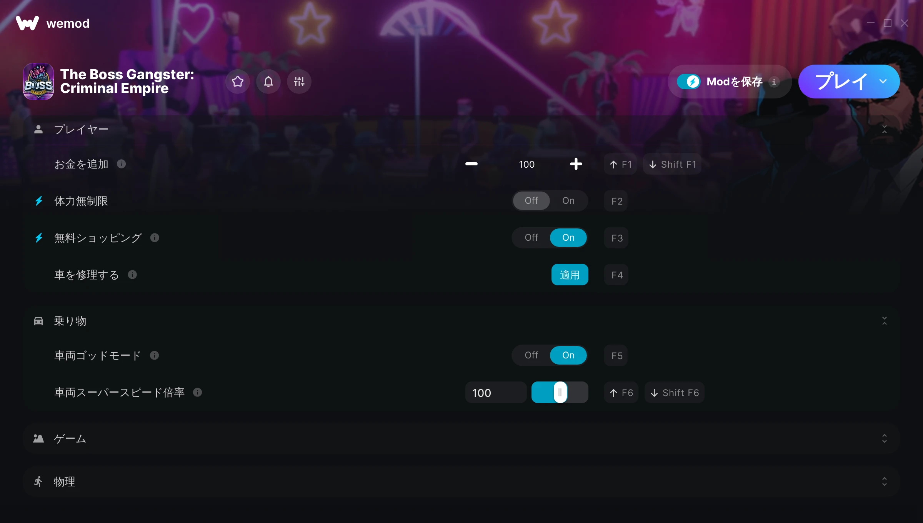Image resolution: width=923 pixels, height=523 pixels.
Task: Expand the 物理 category
Action: click(885, 482)
